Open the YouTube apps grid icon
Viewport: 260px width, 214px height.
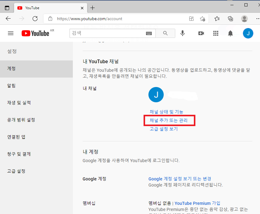pyautogui.click(x=216, y=33)
